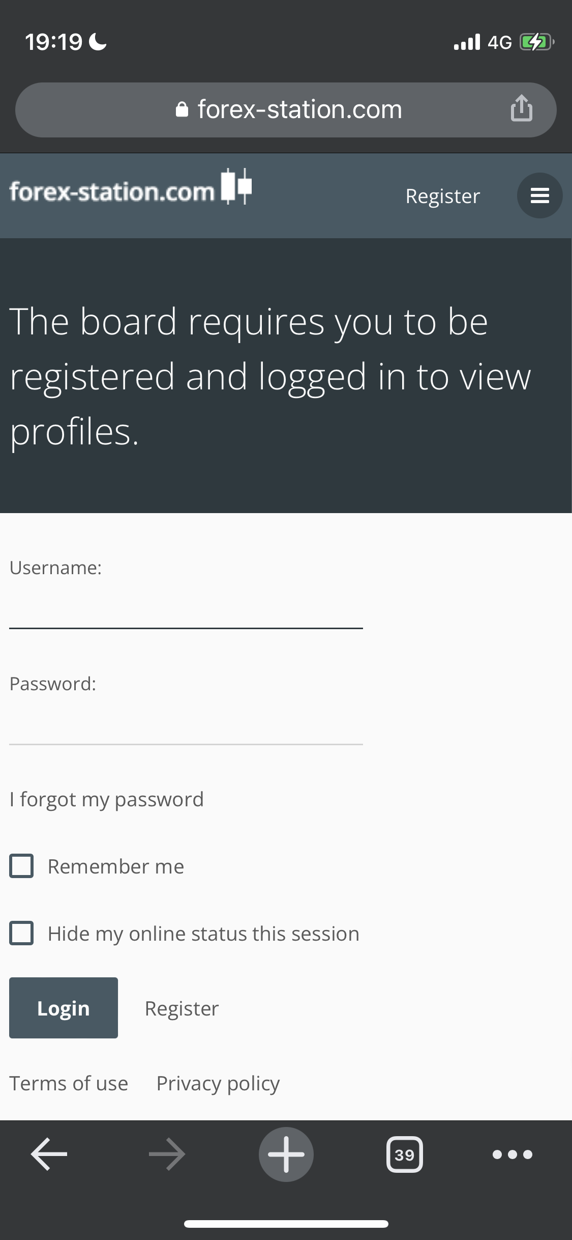Screen dimensions: 572x1240
Task: Open the hamburger menu
Action: 539,195
